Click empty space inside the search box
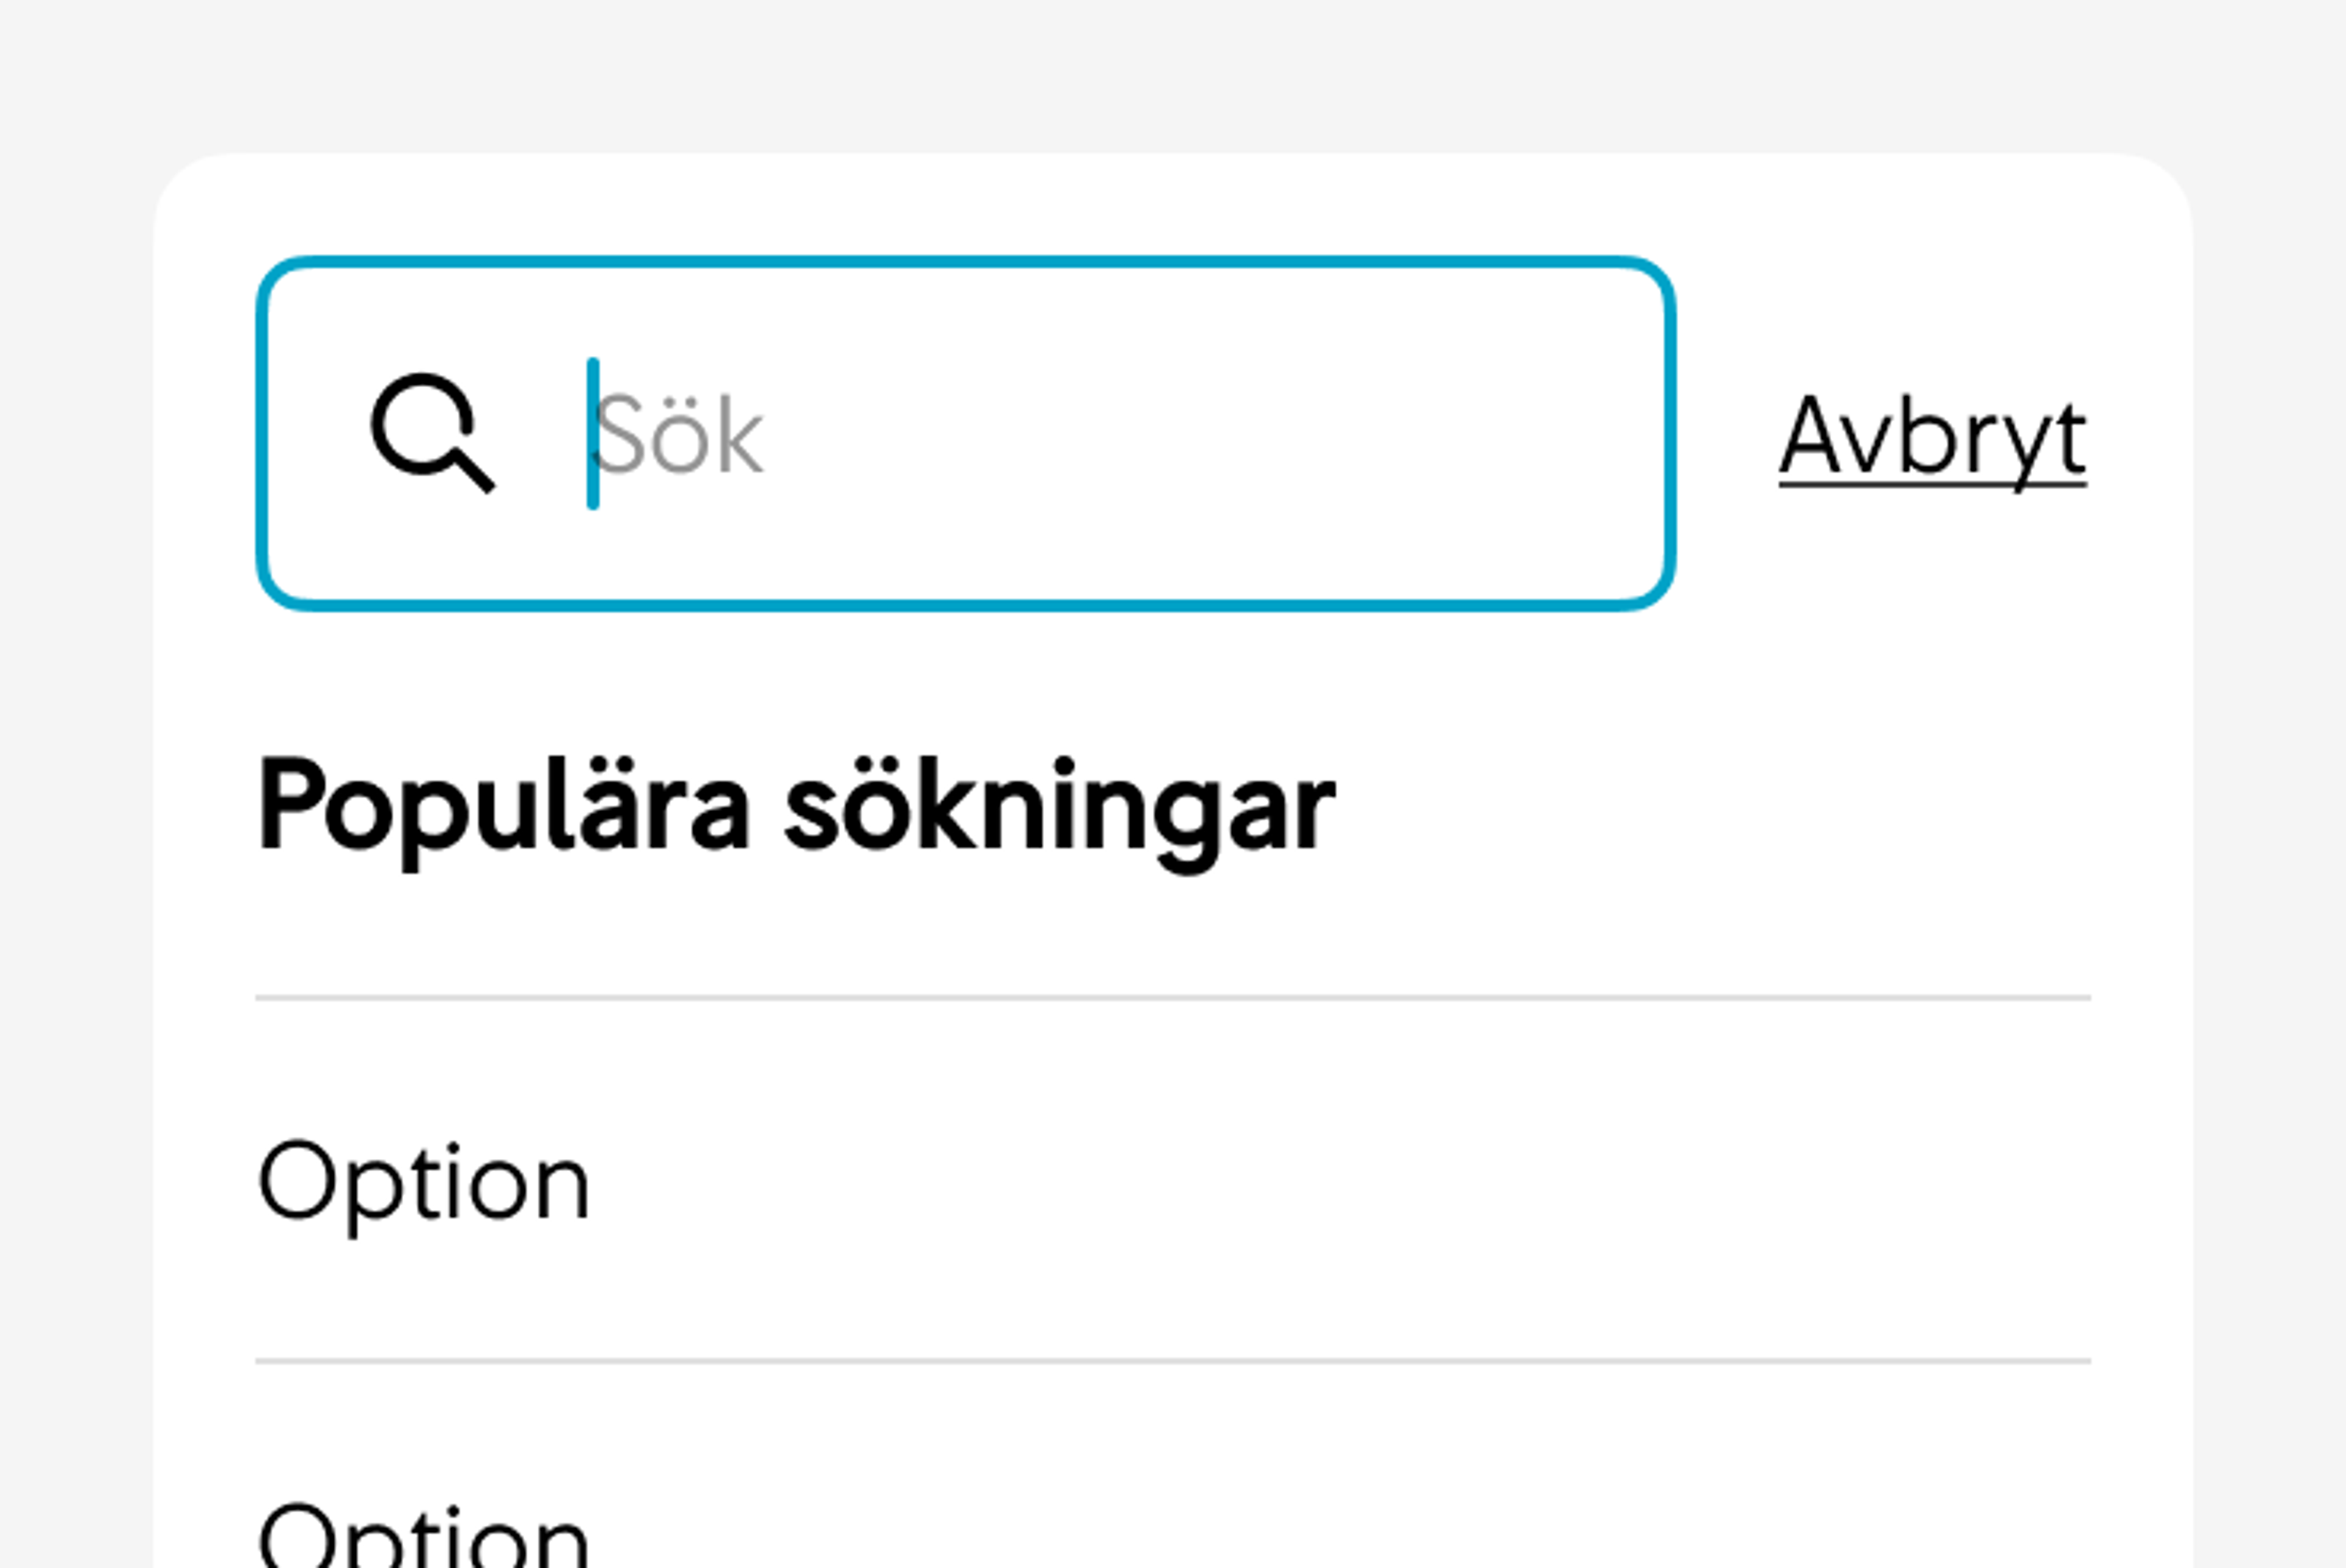Image resolution: width=2346 pixels, height=1568 pixels. pos(1200,434)
